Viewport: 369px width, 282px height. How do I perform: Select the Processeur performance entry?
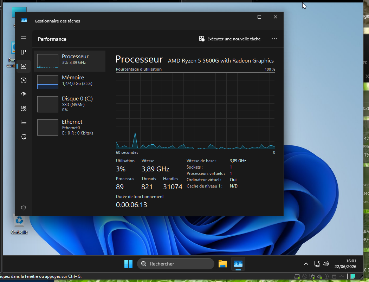coord(70,61)
